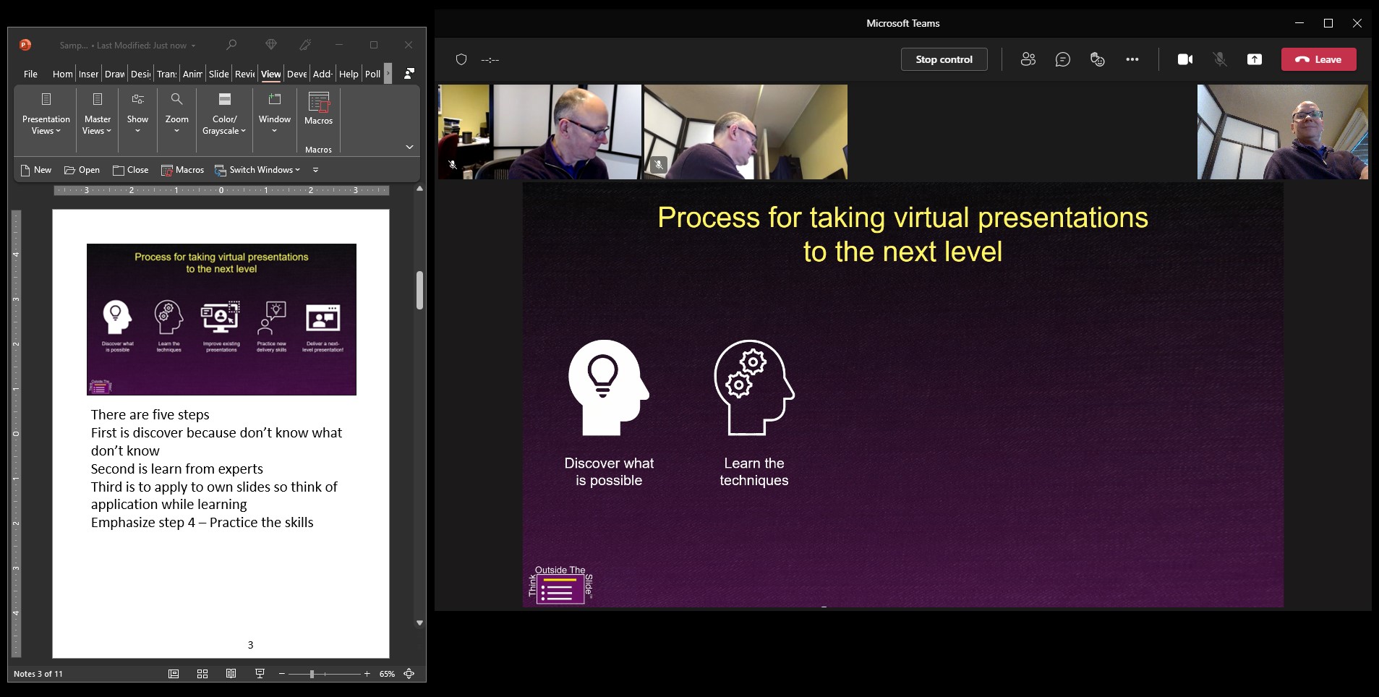Switch to the Draw ribbon tab
1379x697 pixels.
[x=114, y=74]
